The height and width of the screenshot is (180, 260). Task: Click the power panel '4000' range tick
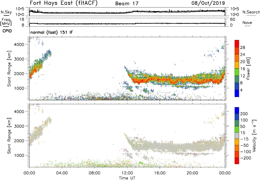coord(19,45)
